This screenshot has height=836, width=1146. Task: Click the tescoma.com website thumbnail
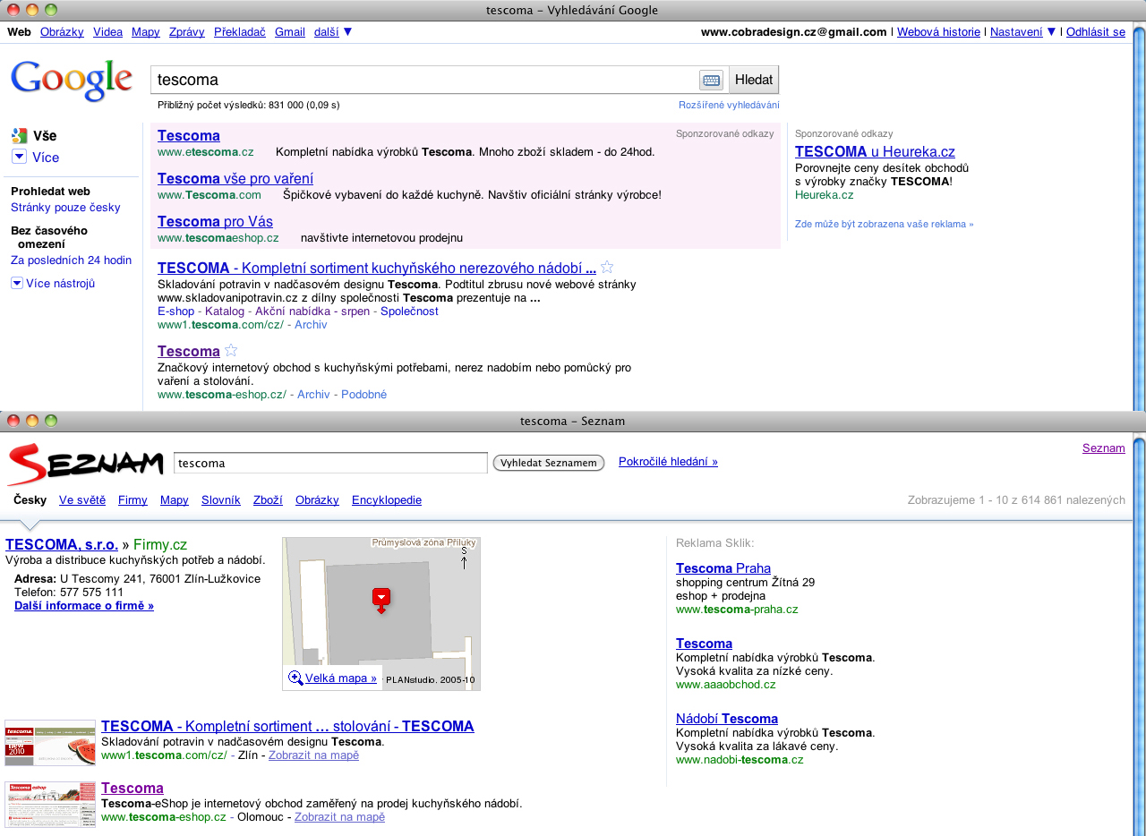tap(50, 743)
